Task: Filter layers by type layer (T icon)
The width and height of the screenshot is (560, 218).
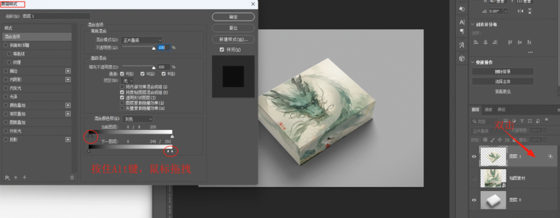Action: click(x=522, y=121)
